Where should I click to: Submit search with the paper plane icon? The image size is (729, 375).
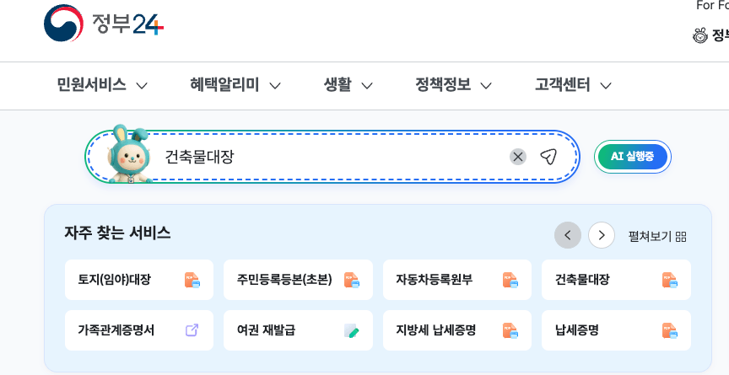point(548,157)
